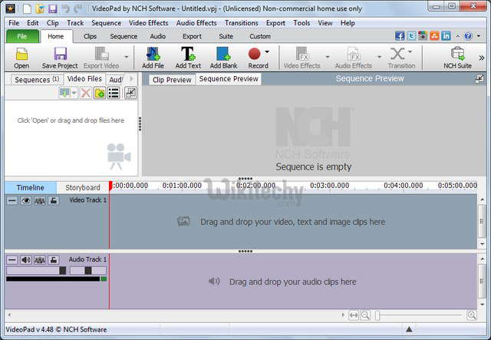Click the red X delete icon in media bin

pyautogui.click(x=86, y=93)
